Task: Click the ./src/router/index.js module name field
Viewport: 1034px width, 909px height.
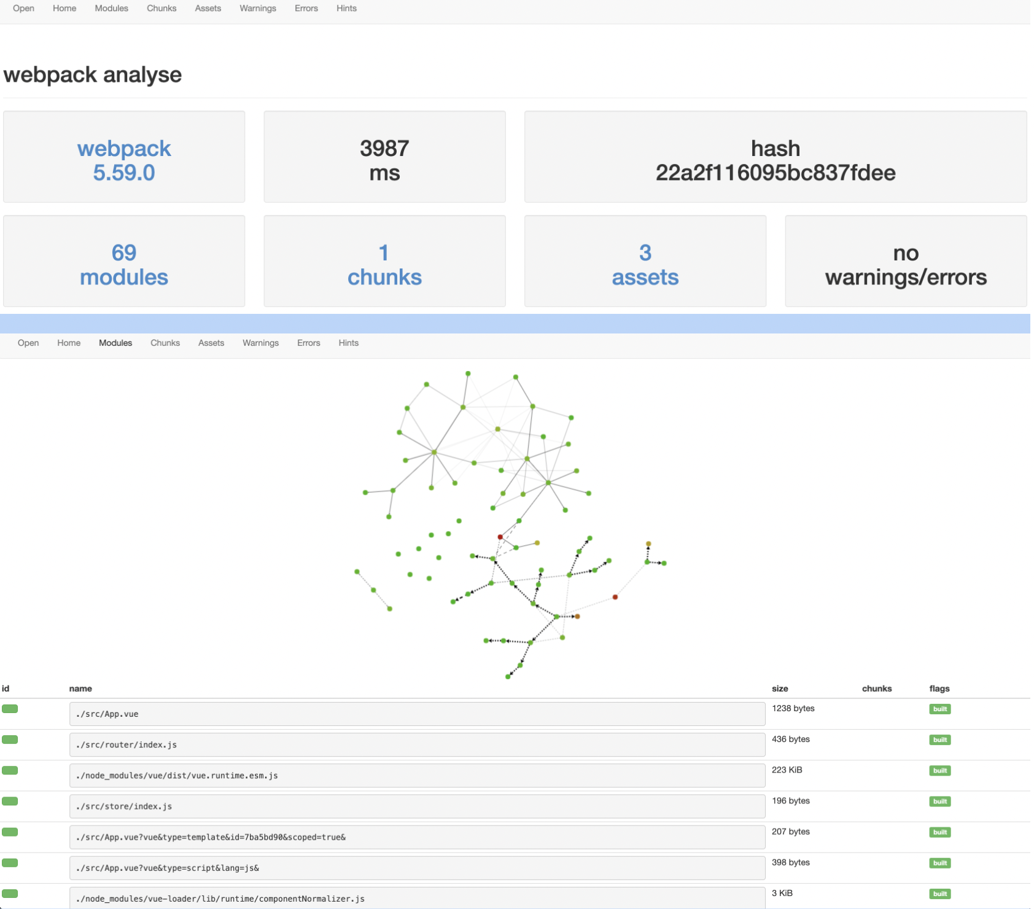Action: pos(417,745)
